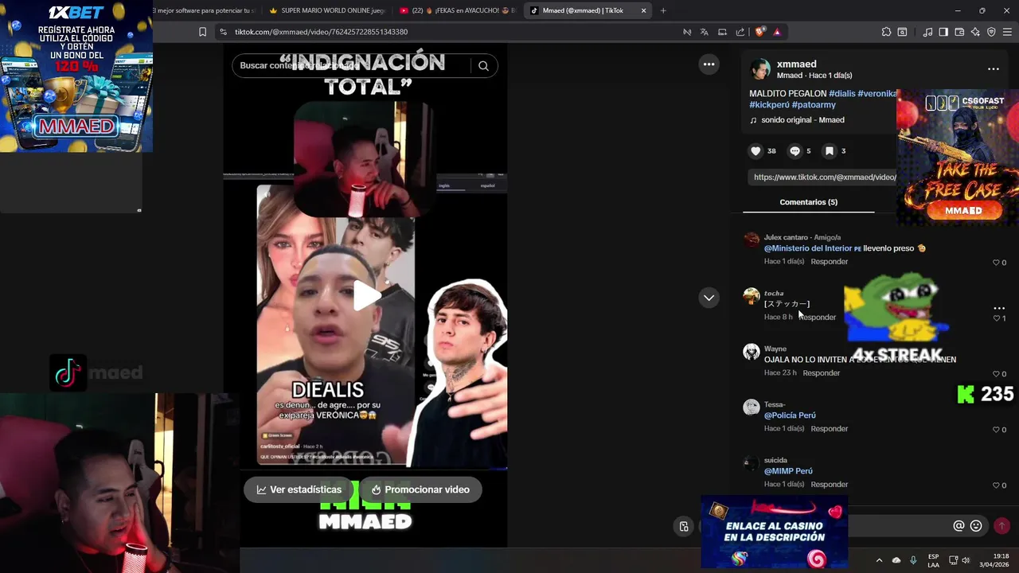
Task: Click the comment bubble icon showing 5
Action: click(x=795, y=150)
